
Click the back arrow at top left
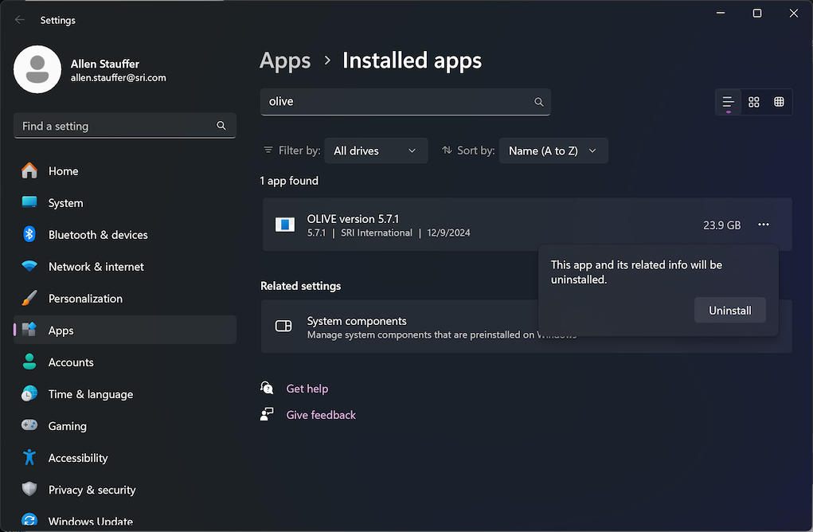click(19, 20)
